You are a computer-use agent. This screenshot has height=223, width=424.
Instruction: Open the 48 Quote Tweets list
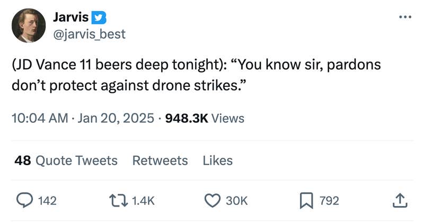tap(66, 160)
